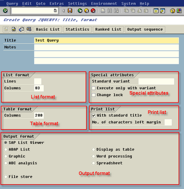Click the green checkmark Enter icon
This screenshot has width=184, height=189.
click(x=6, y=11)
